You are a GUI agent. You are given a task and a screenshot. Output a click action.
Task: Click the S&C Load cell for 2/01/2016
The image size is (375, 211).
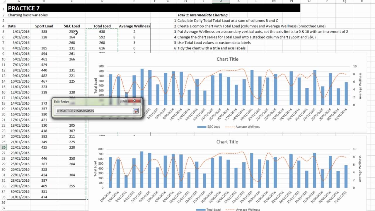pyautogui.click(x=72, y=37)
